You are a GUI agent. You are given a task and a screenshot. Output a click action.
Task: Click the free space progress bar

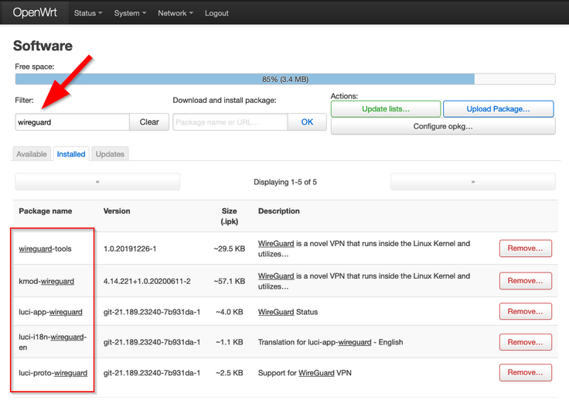[284, 79]
